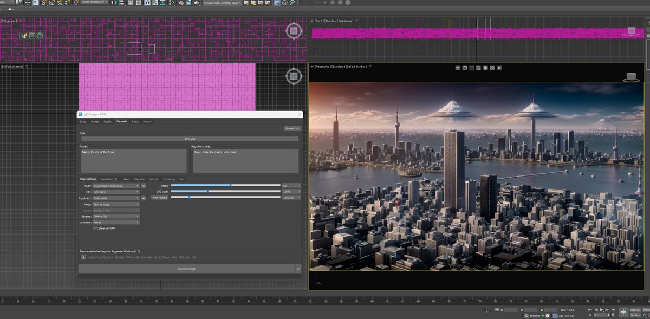Click the Align tool icon
Screen dimensions: 650x319
(x=122, y=4)
